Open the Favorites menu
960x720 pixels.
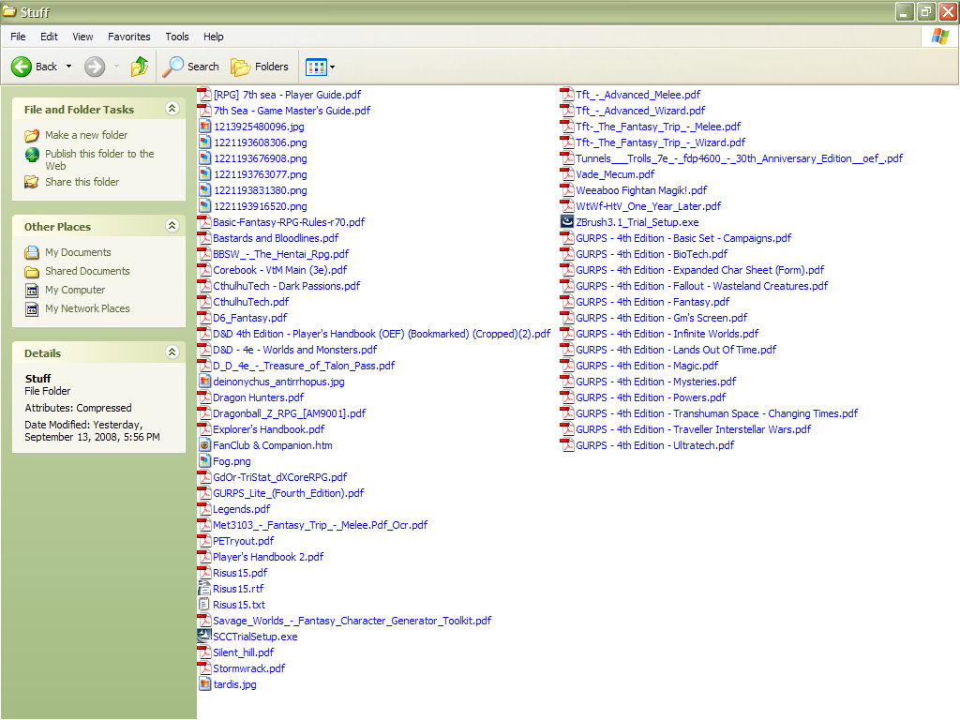pyautogui.click(x=129, y=37)
